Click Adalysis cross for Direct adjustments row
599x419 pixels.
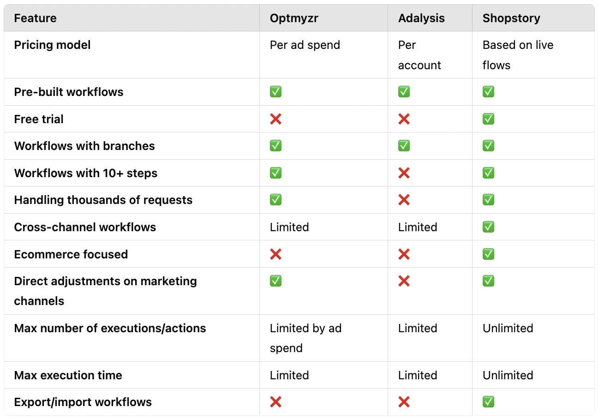404,281
